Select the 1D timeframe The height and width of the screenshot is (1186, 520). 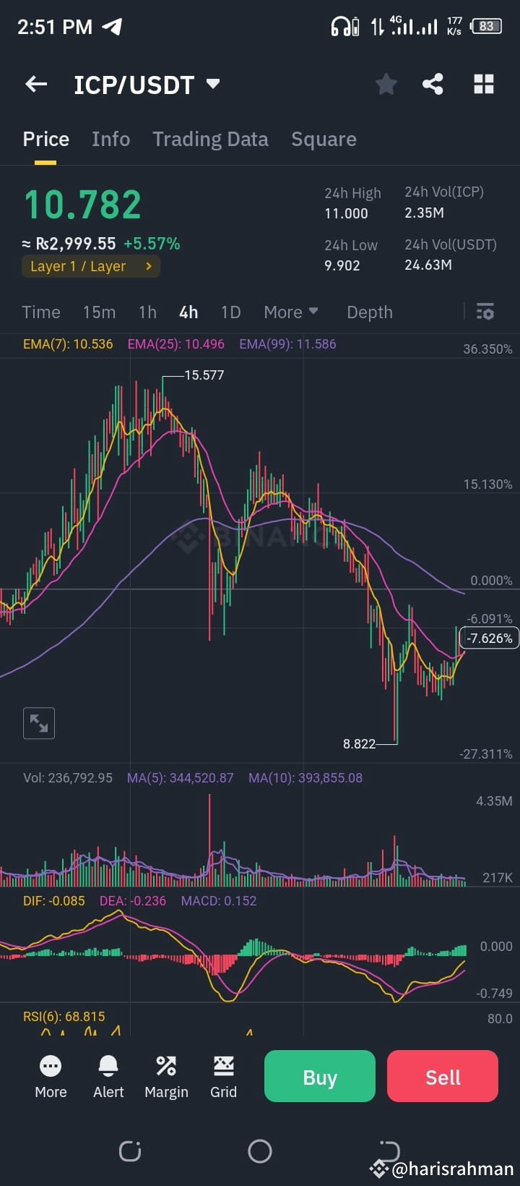[x=230, y=312]
